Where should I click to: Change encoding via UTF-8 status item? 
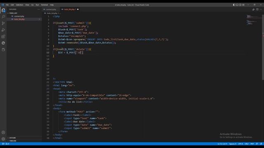tap(240, 144)
